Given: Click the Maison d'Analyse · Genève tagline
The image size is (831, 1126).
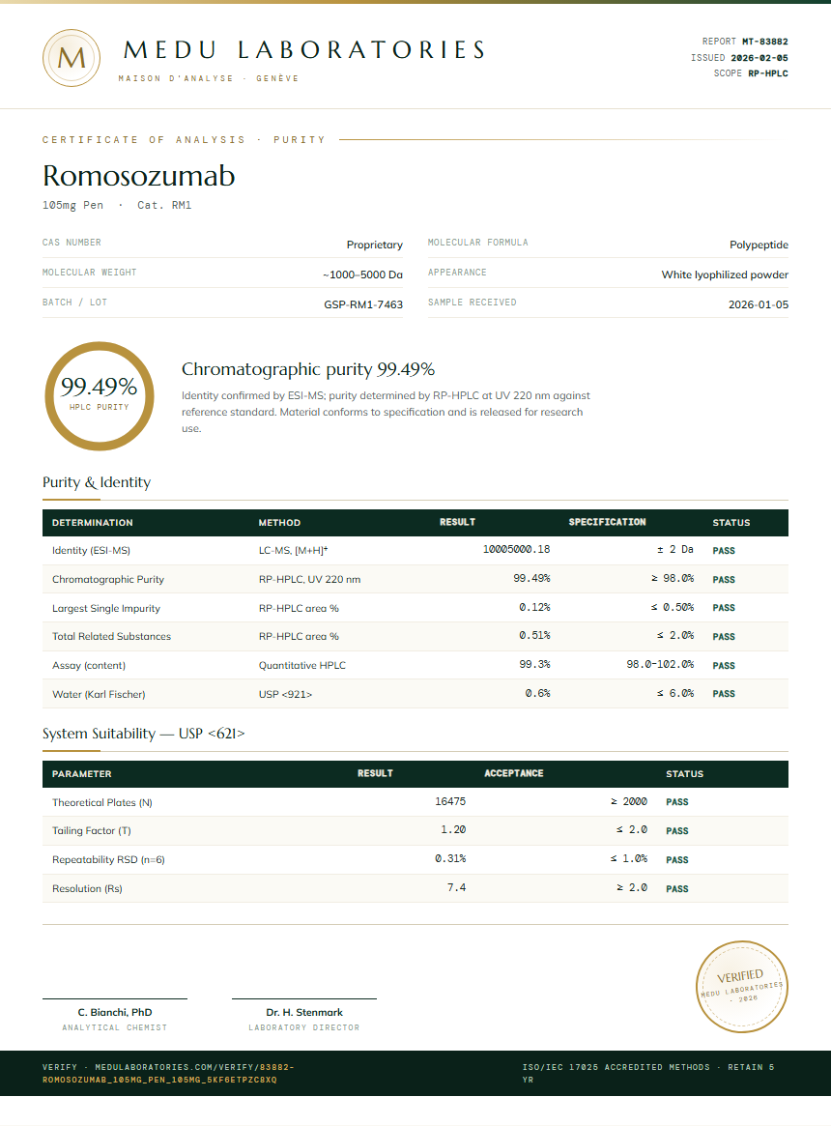Looking at the screenshot, I should pyautogui.click(x=209, y=78).
